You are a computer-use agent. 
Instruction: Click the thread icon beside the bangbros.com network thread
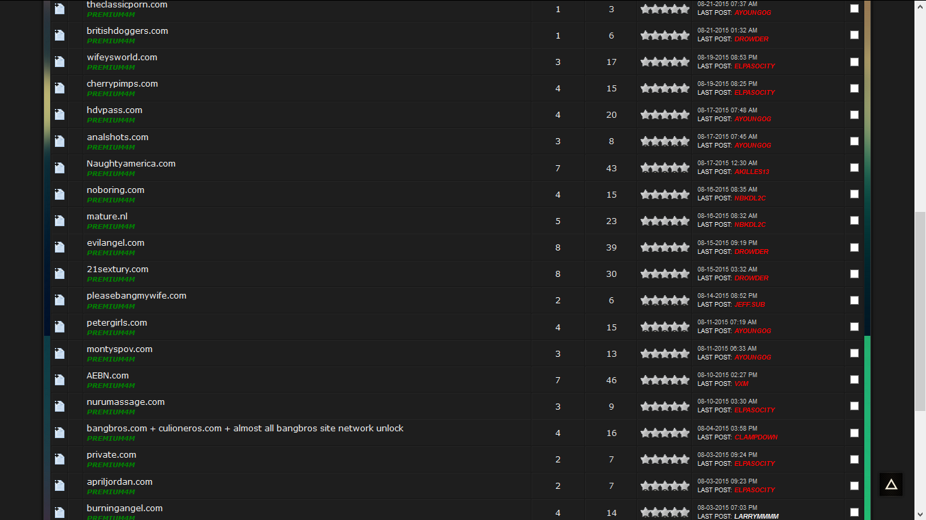tap(60, 433)
